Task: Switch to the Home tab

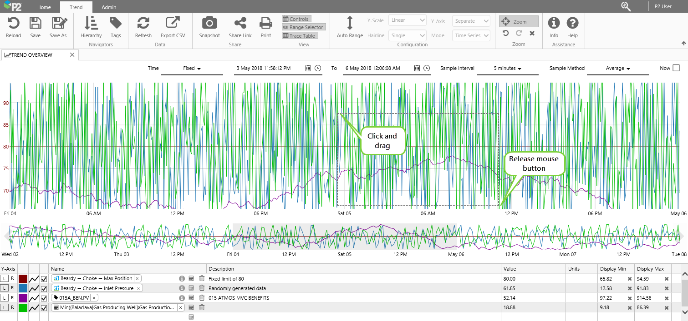Action: pyautogui.click(x=44, y=7)
